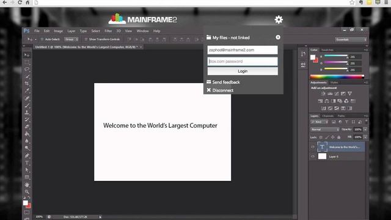The width and height of the screenshot is (391, 220).
Task: Select the Eraser tool
Action: pos(27,127)
